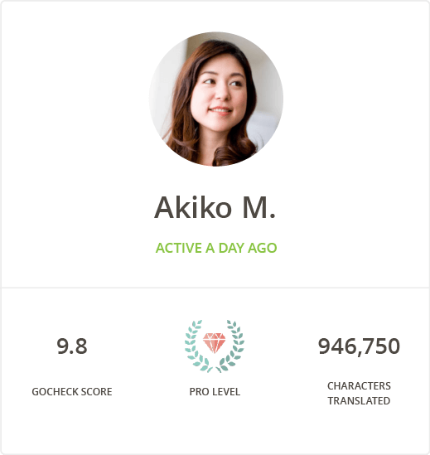The image size is (430, 455).
Task: Click the PRO LEVEL label
Action: (x=215, y=392)
